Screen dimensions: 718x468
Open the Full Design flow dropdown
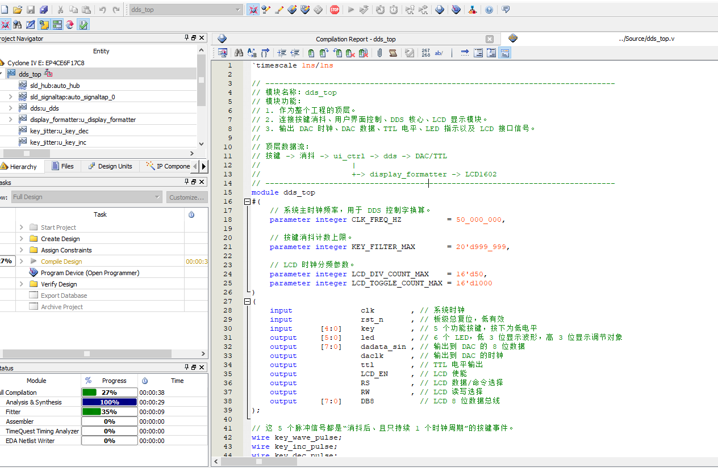pyautogui.click(x=86, y=197)
